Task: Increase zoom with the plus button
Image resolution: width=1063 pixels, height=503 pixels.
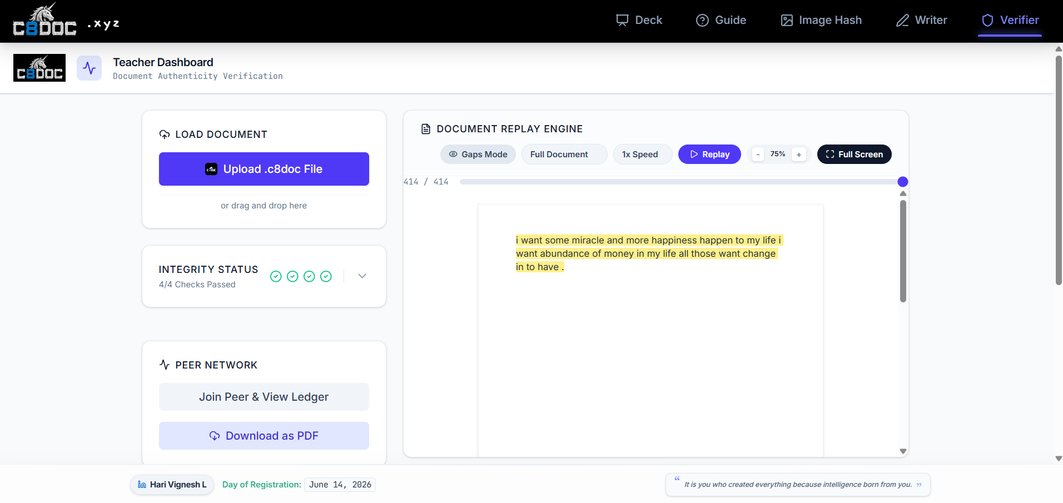Action: [799, 155]
